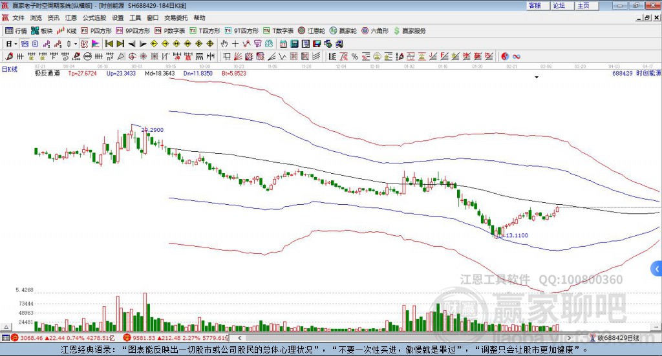Open the T数字表 tool
Screen dimensions: 662x356
coord(278,31)
